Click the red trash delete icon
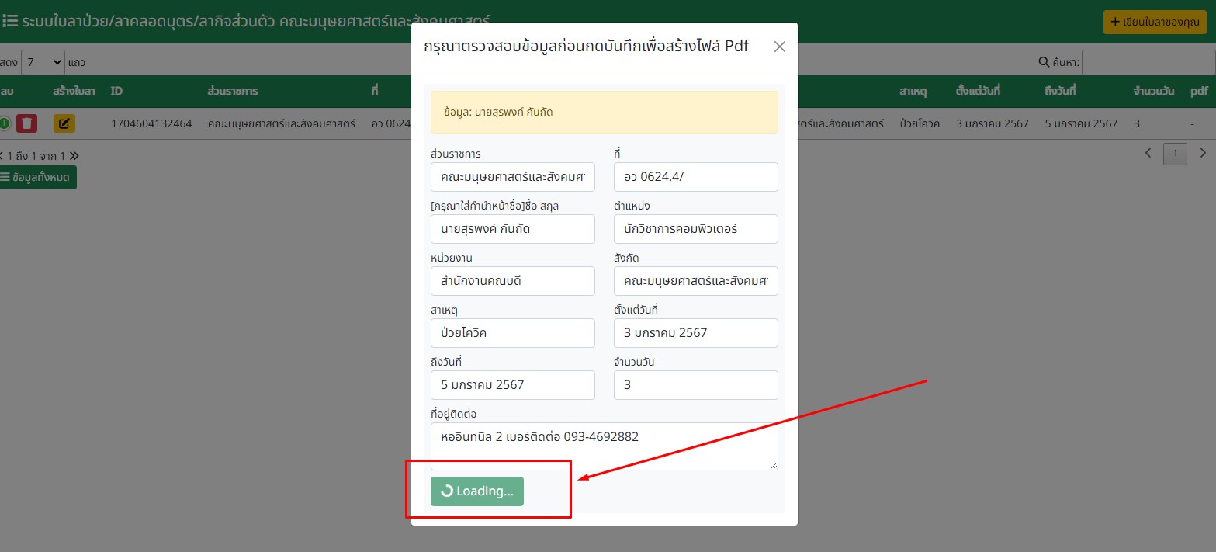Screen dimensions: 1216x552 coord(27,123)
